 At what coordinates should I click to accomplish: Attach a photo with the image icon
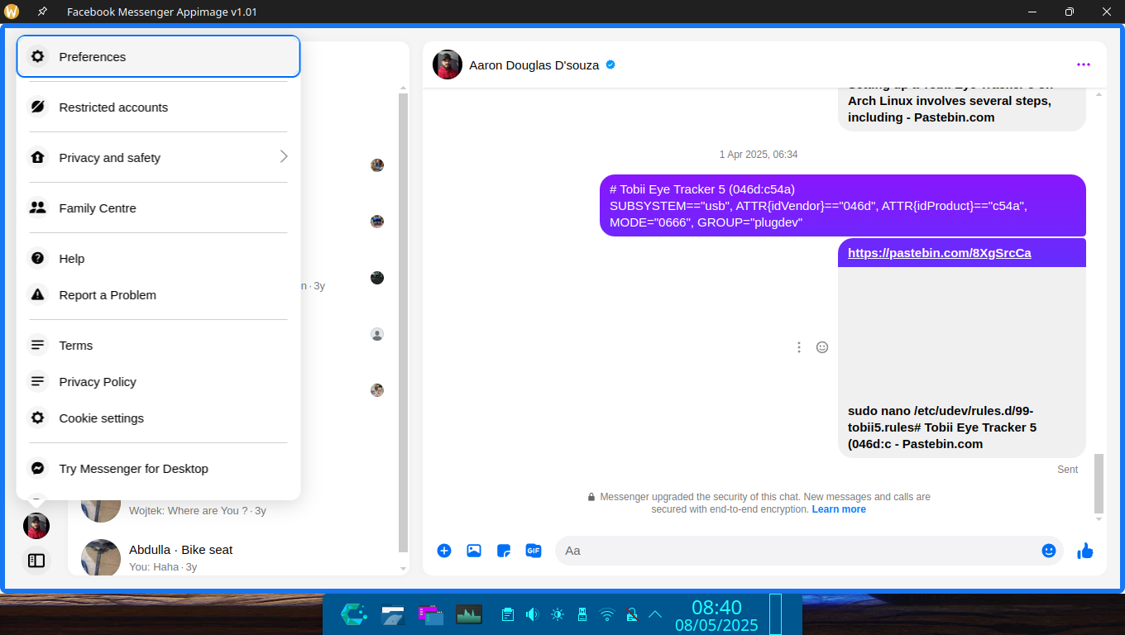474,551
